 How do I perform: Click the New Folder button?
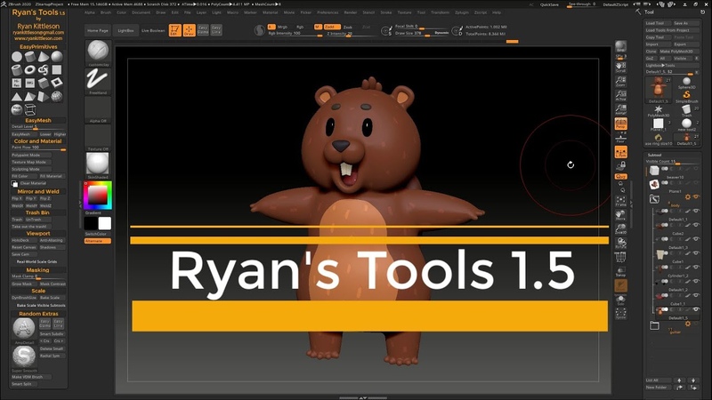[657, 388]
